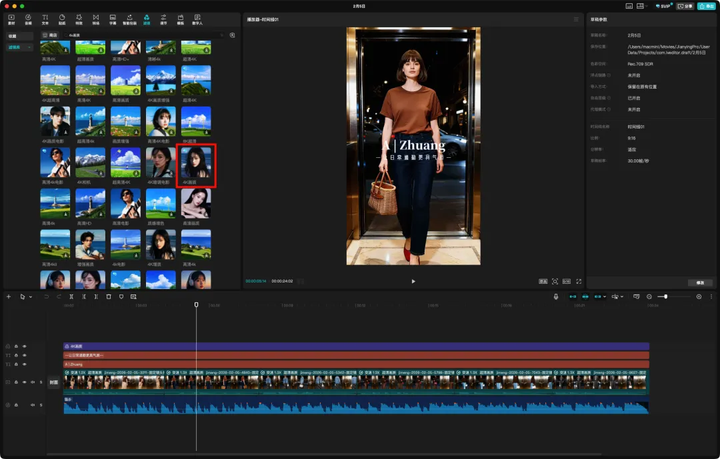Click the microphone record voiceover icon
This screenshot has height=459, width=720.
pyautogui.click(x=555, y=296)
